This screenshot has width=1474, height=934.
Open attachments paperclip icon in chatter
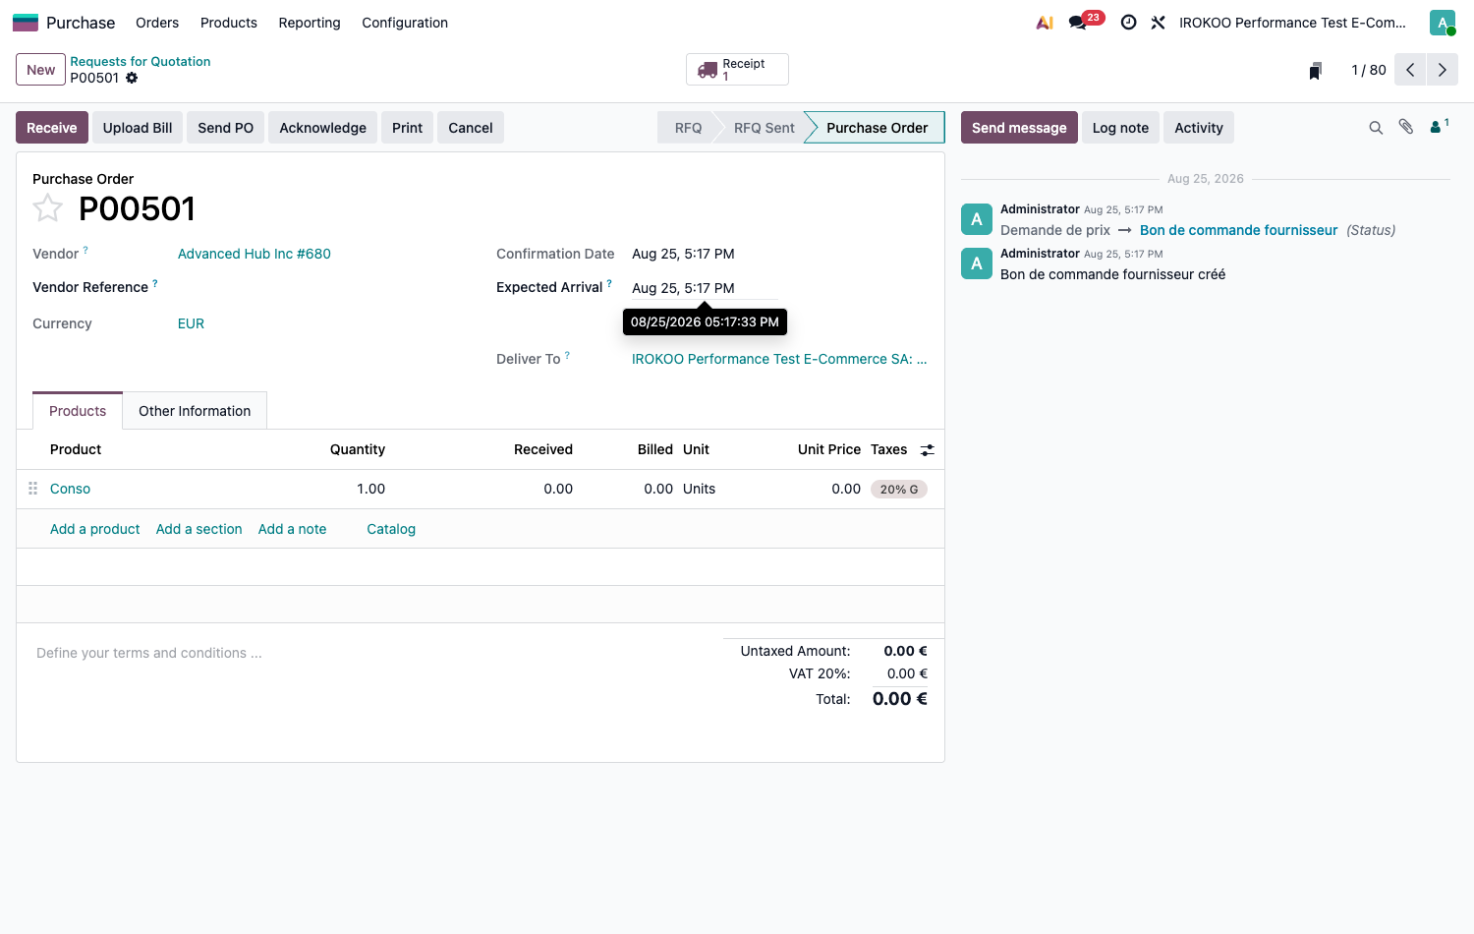pos(1406,127)
